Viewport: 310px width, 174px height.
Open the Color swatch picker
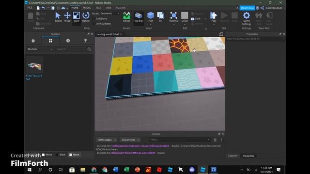(x=185, y=15)
